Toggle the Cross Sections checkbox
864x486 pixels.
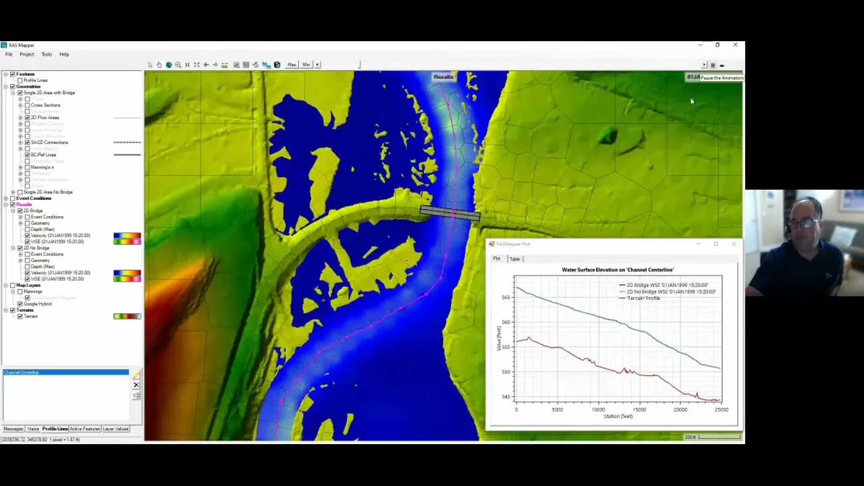click(x=27, y=105)
